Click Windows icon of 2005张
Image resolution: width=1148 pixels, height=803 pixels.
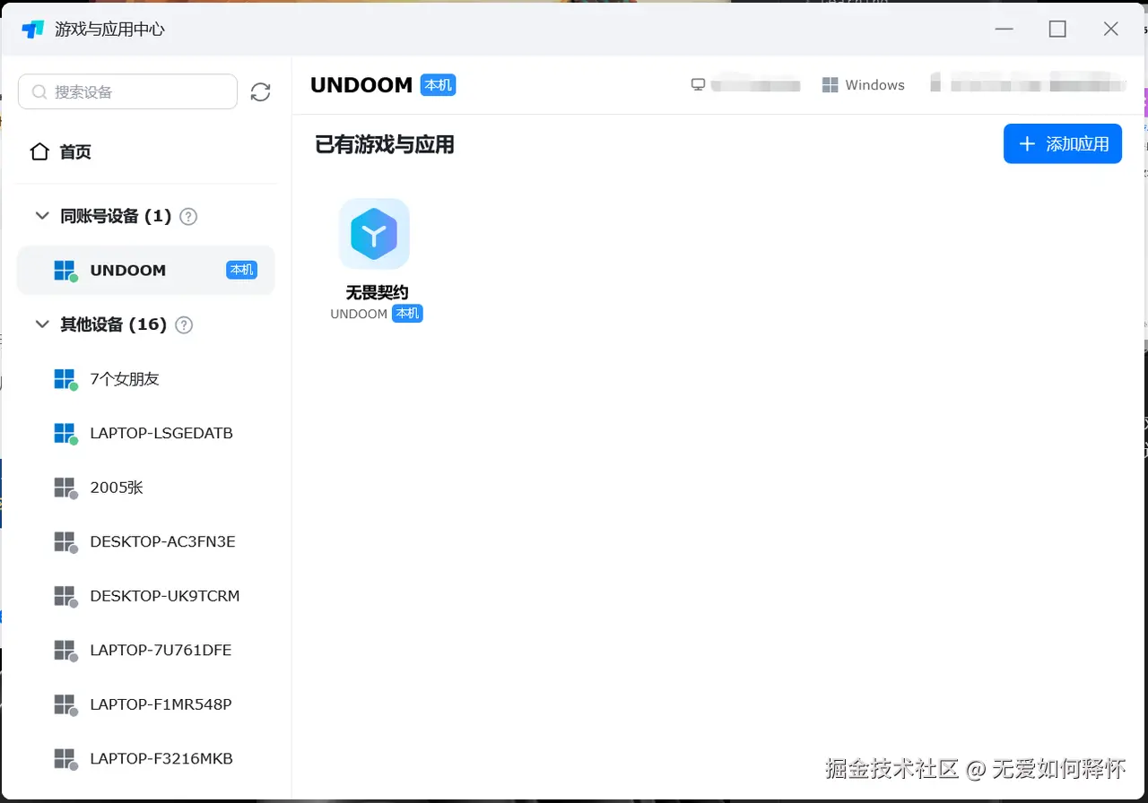point(65,488)
